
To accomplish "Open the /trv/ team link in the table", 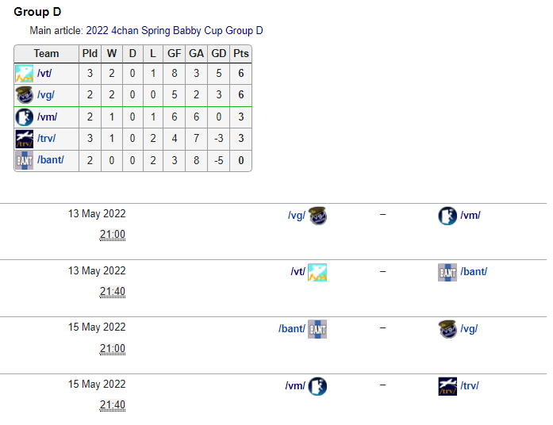I will [46, 138].
